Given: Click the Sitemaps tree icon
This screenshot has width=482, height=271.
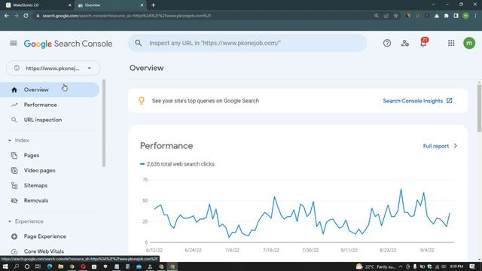Looking at the screenshot, I should point(14,186).
